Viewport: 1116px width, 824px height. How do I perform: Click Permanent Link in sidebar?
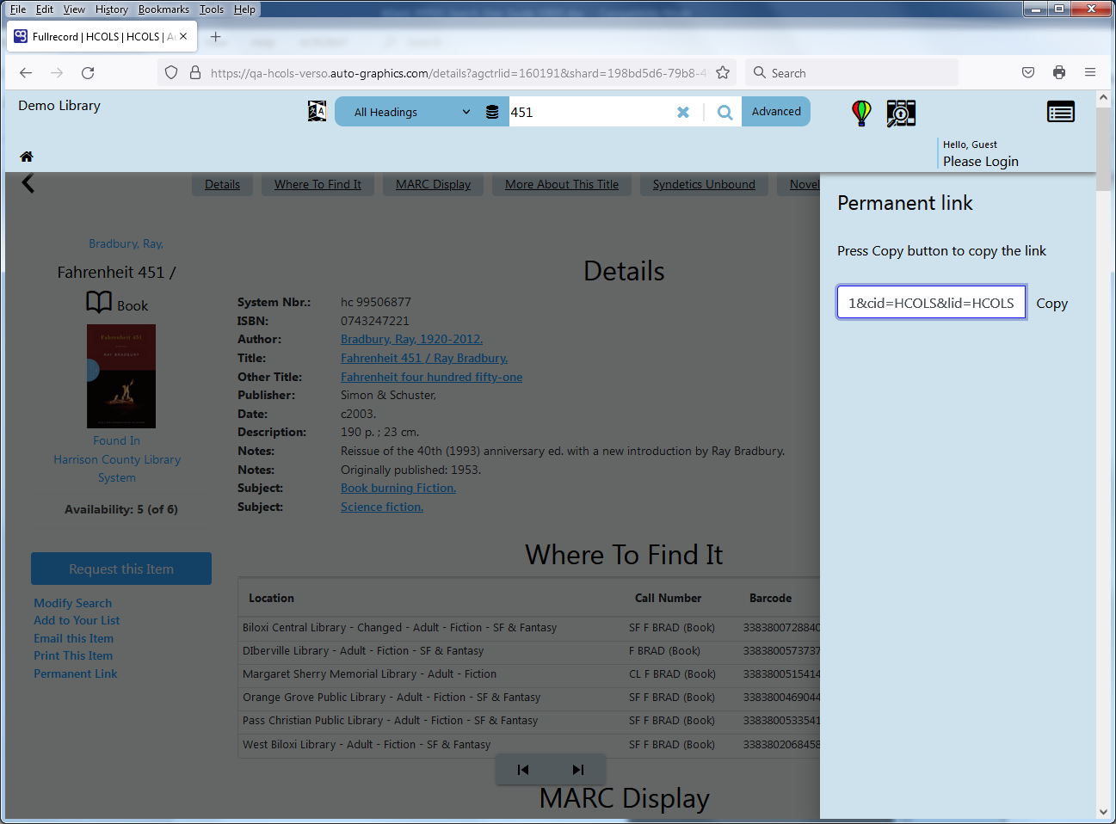tap(76, 673)
